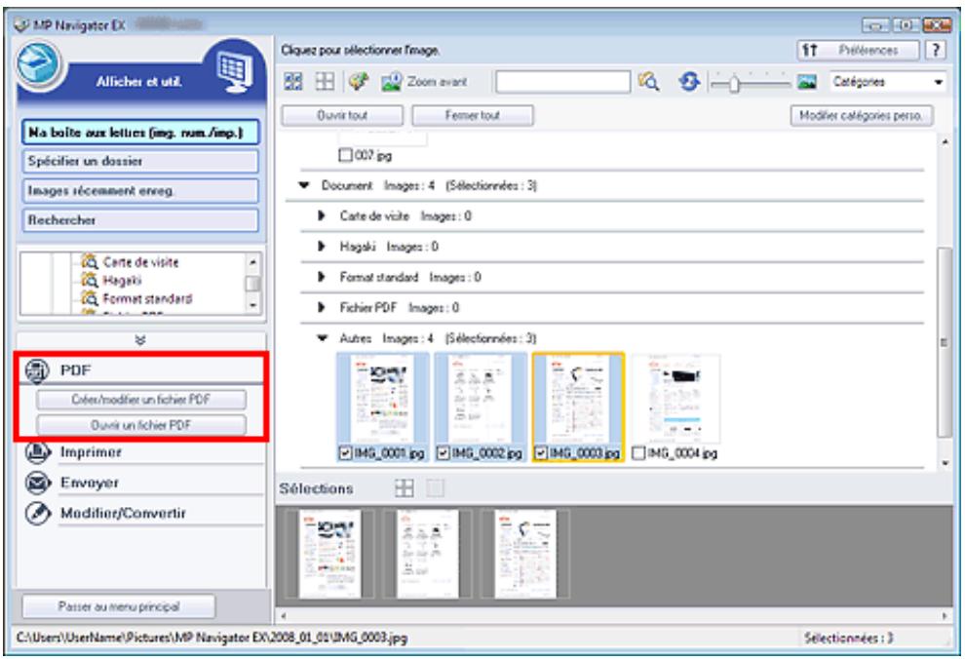Click the Format standard search folder icon
This screenshot has height=659, width=965.
[90, 299]
